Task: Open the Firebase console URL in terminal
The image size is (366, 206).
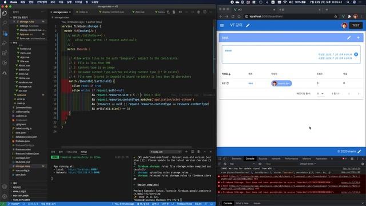Action: tap(172, 192)
